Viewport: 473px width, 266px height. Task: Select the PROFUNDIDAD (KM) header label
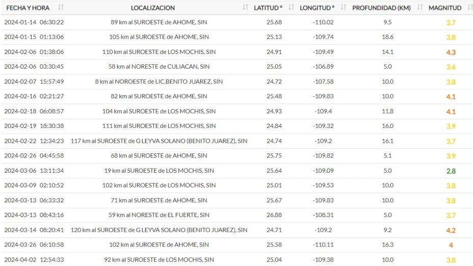381,8
